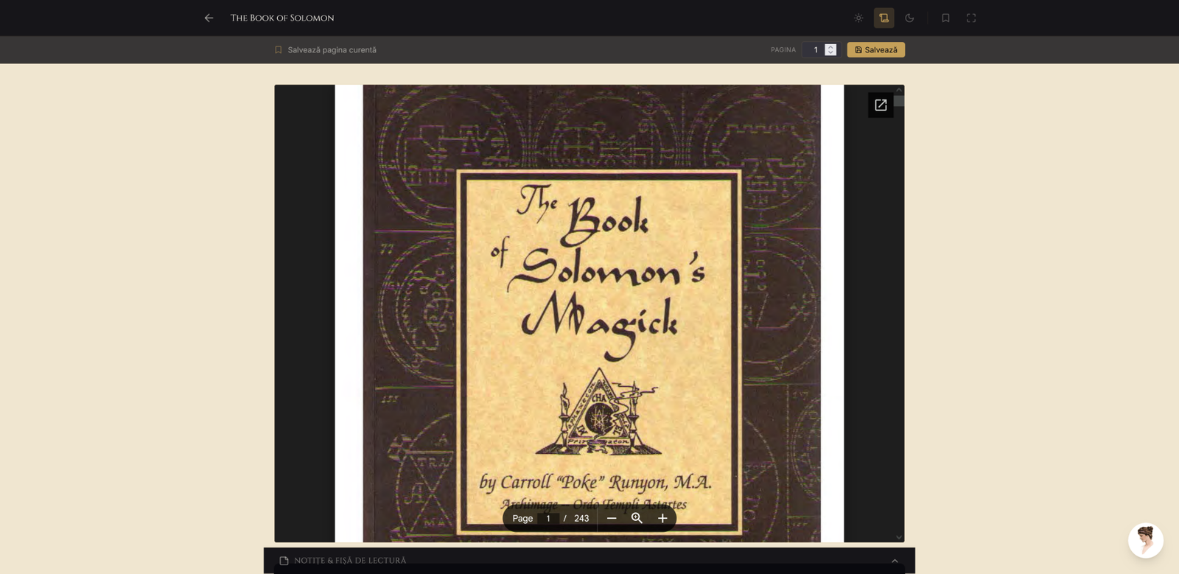Screen dimensions: 1179x574
Task: Click the magnifier zoom reset icon
Action: point(637,518)
